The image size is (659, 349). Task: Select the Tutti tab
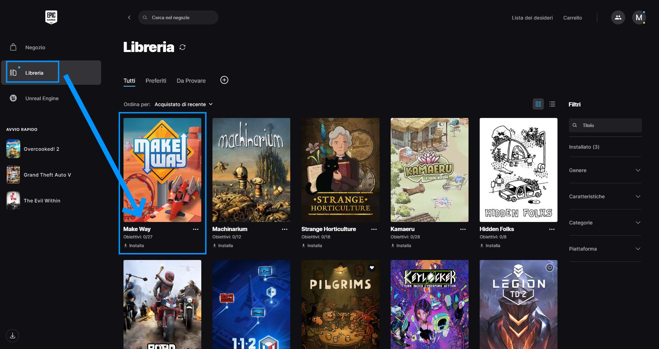(129, 81)
